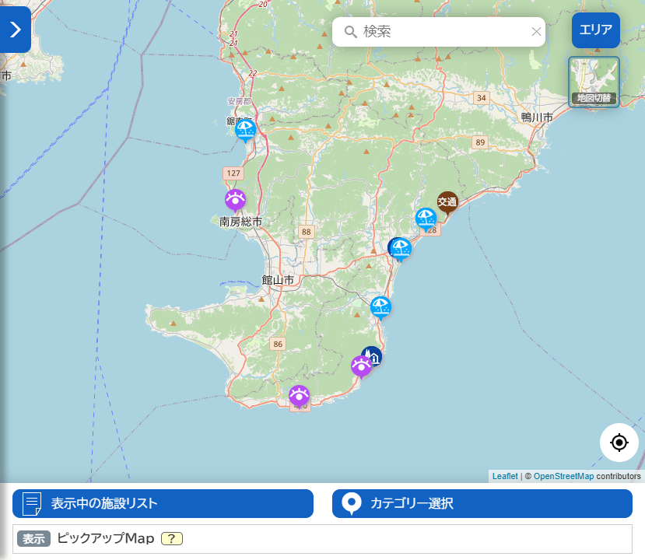
Task: Click the Leaflet attribution link
Action: click(504, 475)
